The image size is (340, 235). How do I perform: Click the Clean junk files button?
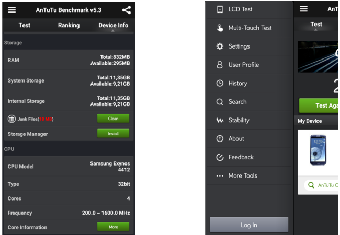click(113, 119)
